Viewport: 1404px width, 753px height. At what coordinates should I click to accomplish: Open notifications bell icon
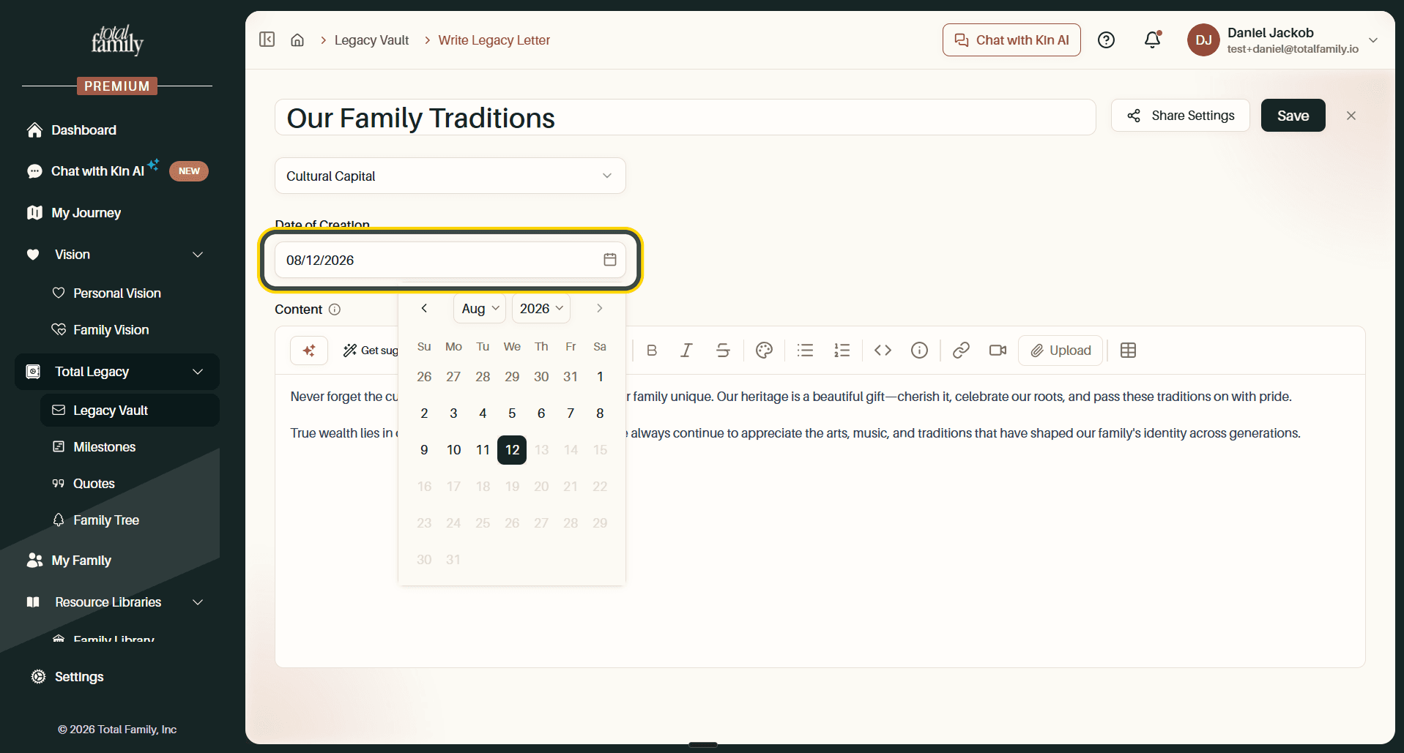pos(1153,40)
